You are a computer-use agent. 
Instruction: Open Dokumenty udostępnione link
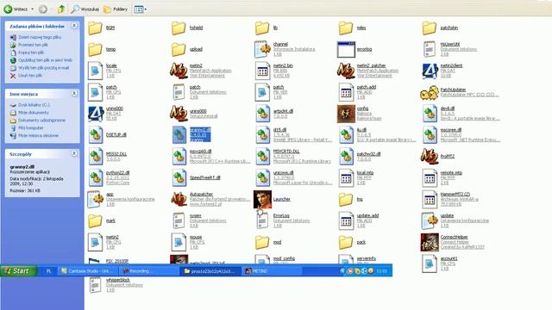pos(41,121)
